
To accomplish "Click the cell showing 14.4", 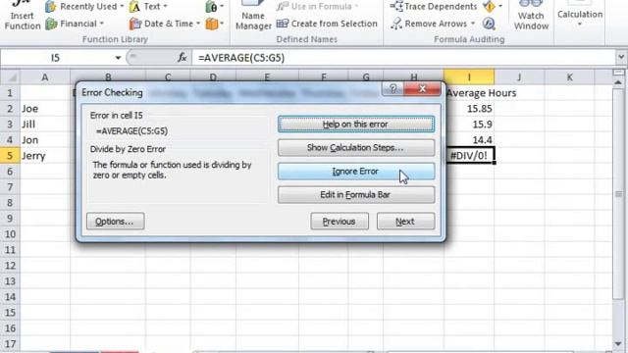I will pos(469,140).
